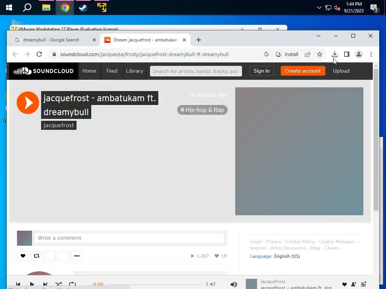Click the address bar URL
Screen dimensions: 386x289
(144, 54)
